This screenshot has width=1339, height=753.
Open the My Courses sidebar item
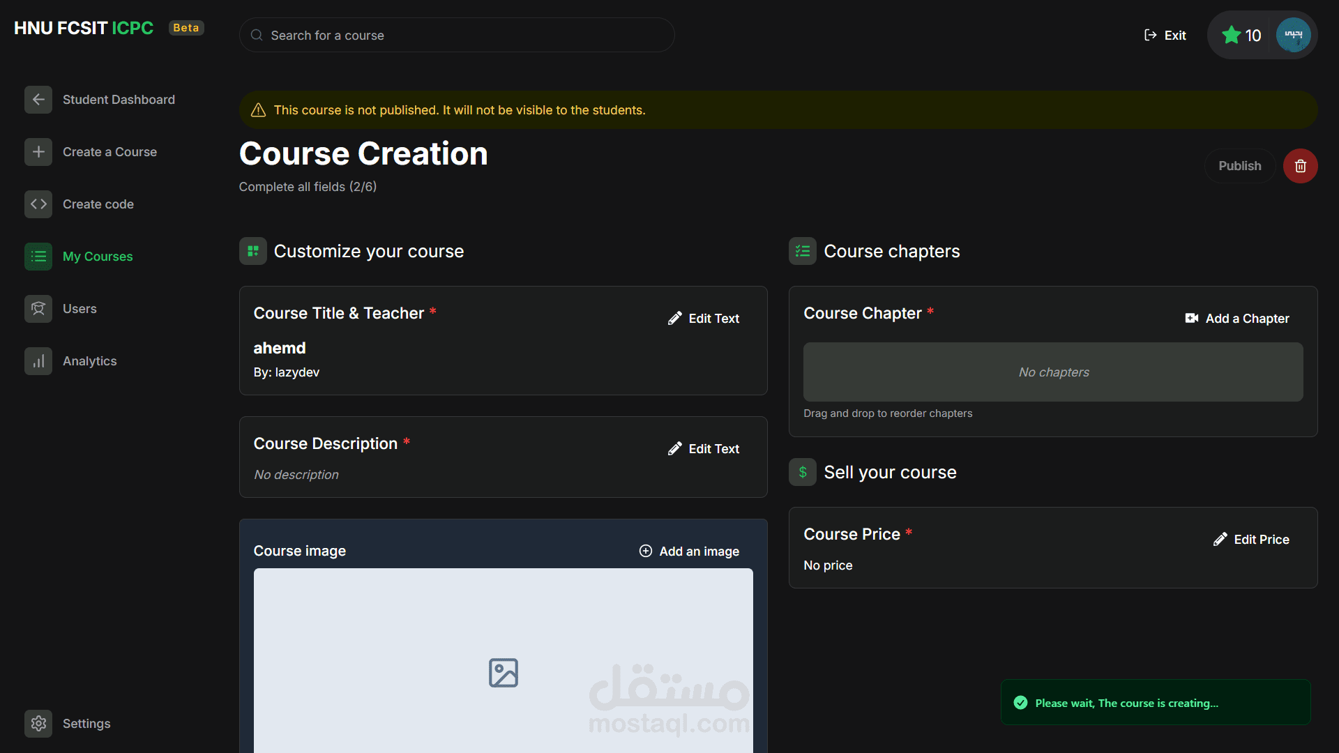click(97, 257)
